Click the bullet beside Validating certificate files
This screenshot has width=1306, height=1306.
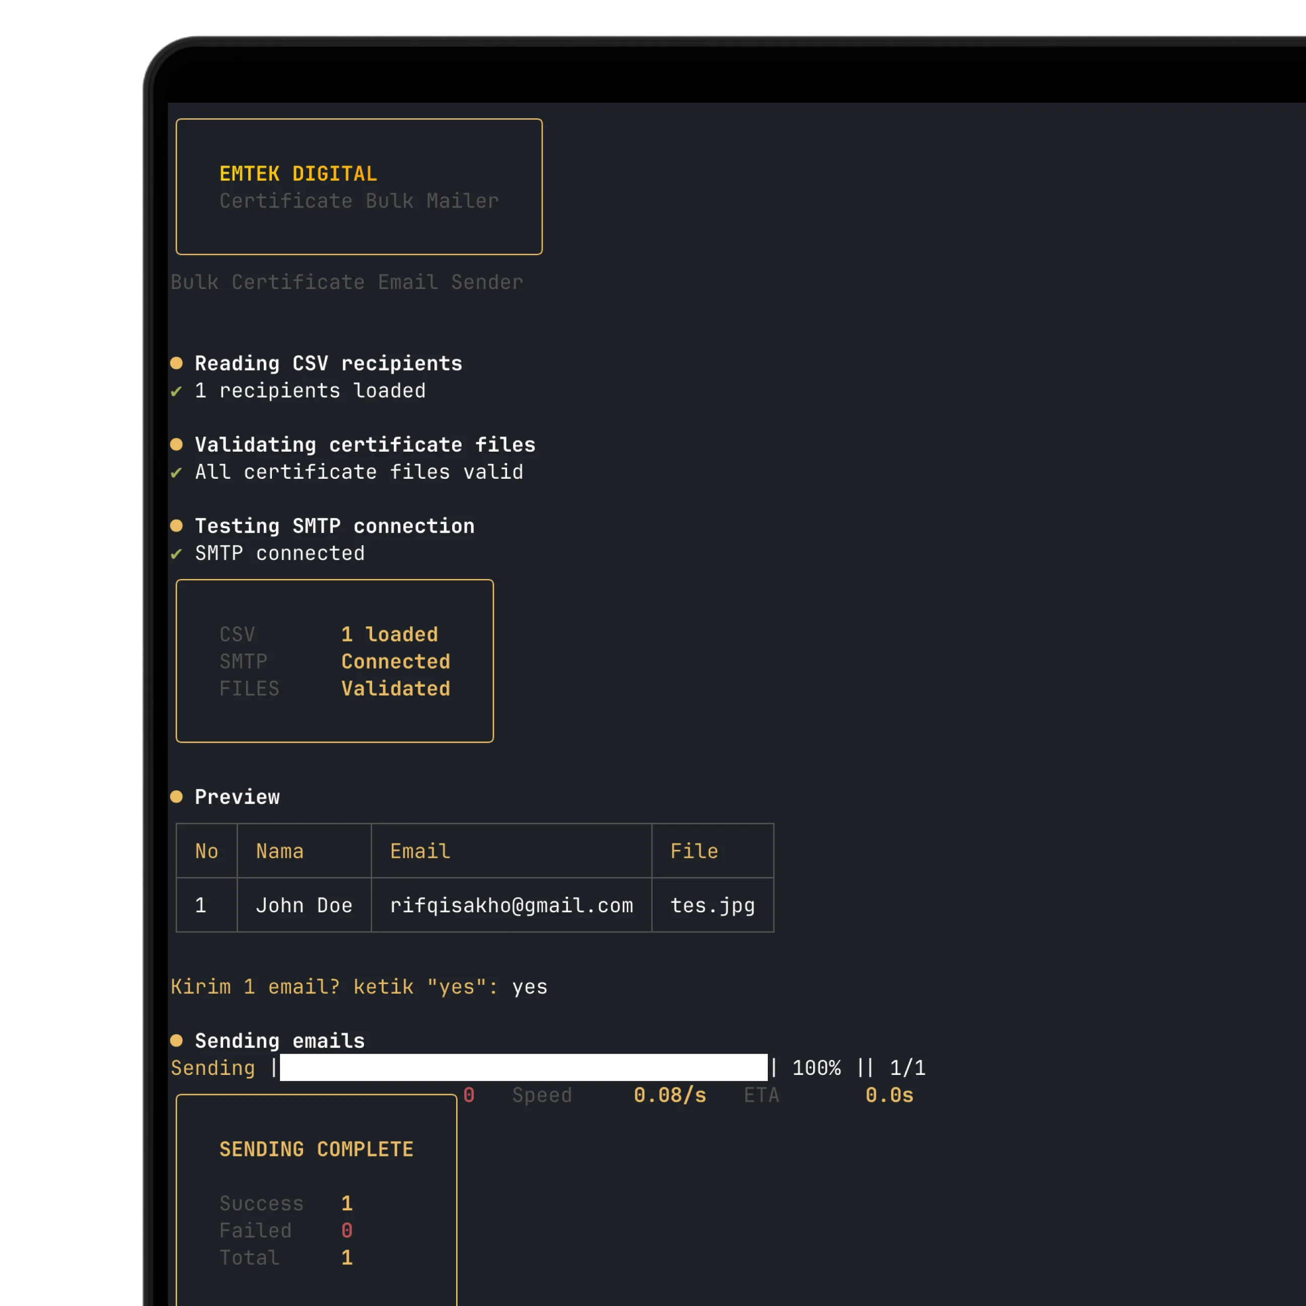[176, 444]
